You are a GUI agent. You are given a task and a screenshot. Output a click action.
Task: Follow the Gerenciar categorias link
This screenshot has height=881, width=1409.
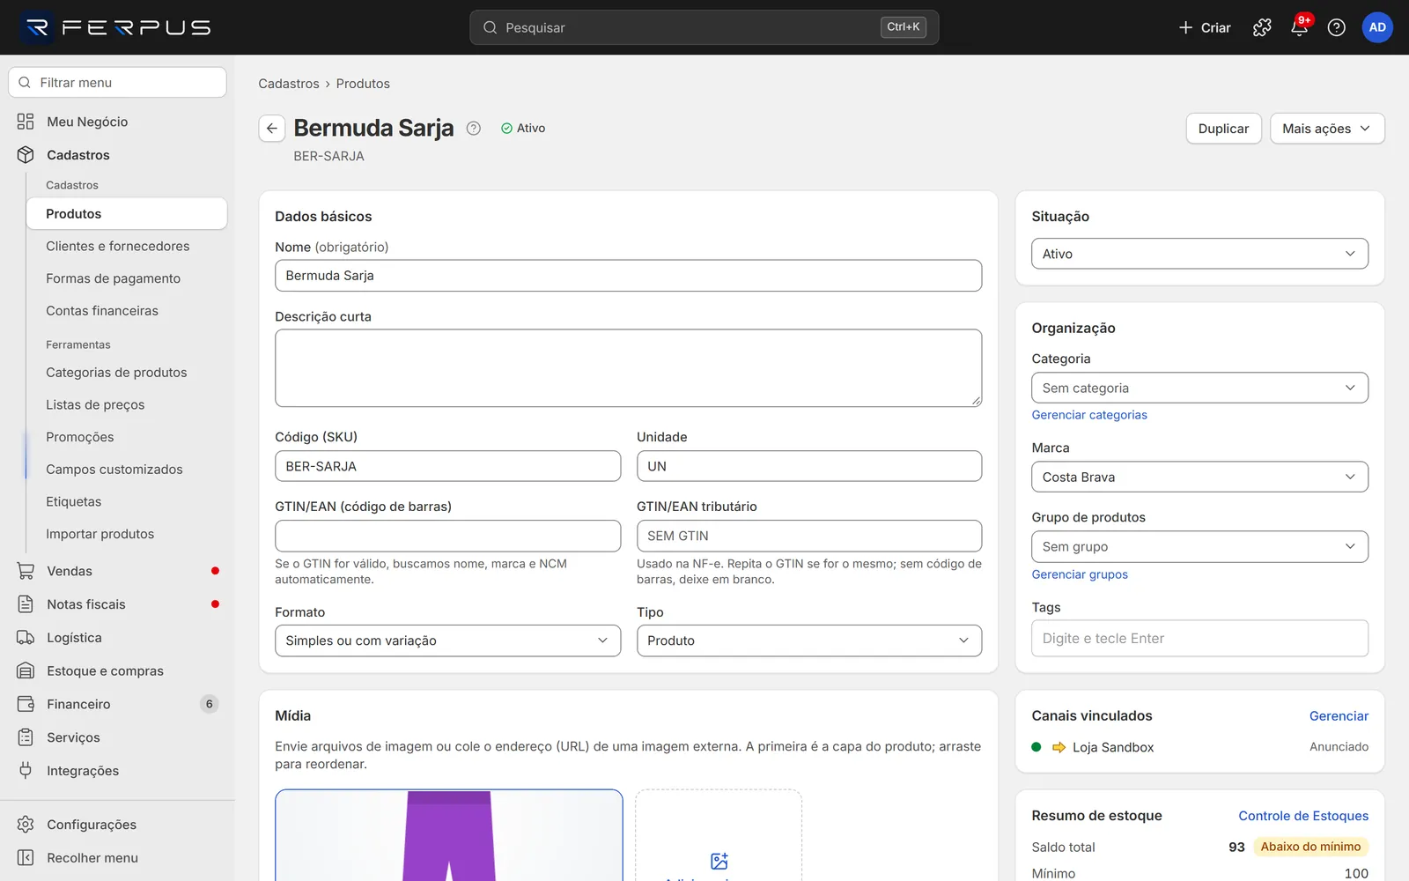(1089, 415)
